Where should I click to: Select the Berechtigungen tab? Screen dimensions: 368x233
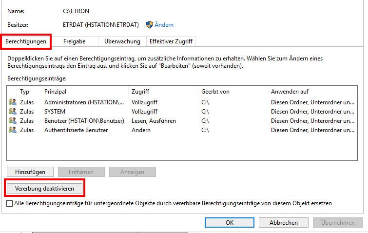click(x=26, y=41)
